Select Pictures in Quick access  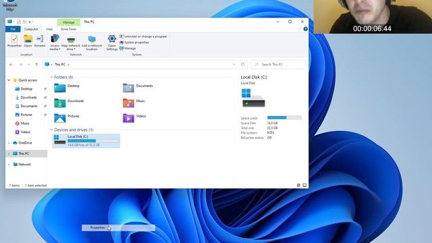click(x=26, y=115)
